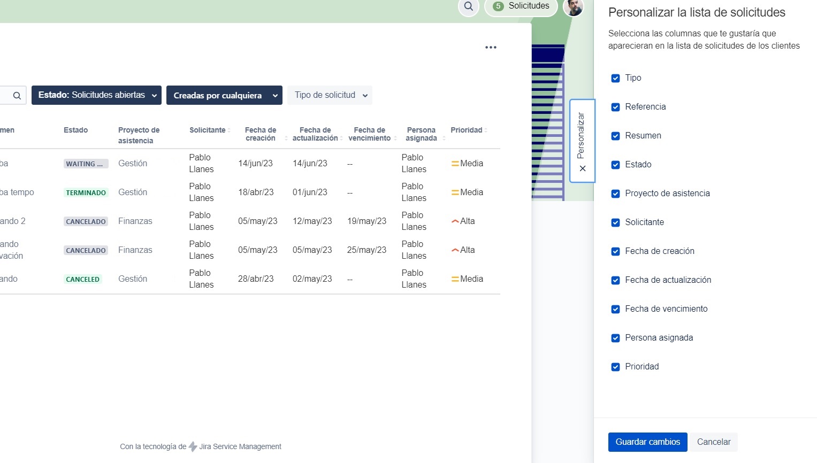Open the three-dots more options menu
The image size is (817, 463).
[491, 48]
